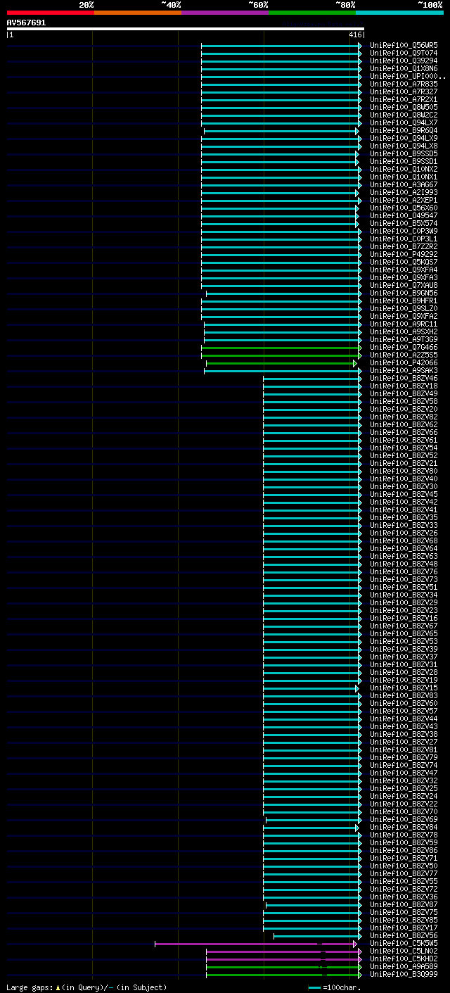Select hit UniRef100_B8ZV72
This screenshot has height=993, width=450.
click(404, 889)
